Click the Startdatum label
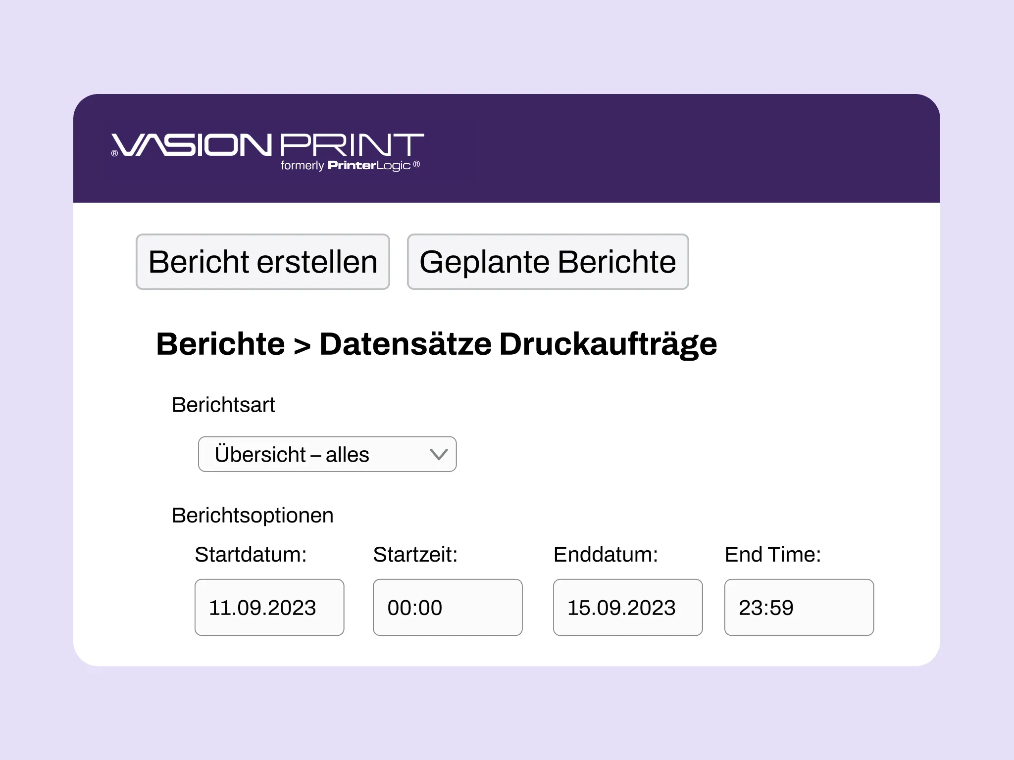The image size is (1014, 760). 251,555
